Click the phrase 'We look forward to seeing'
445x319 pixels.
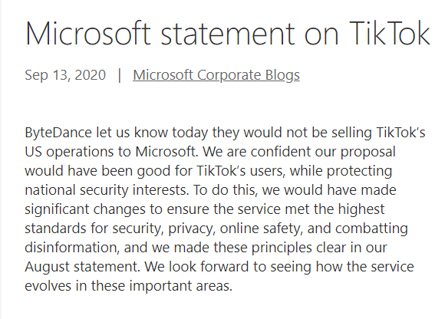pyautogui.click(x=228, y=267)
